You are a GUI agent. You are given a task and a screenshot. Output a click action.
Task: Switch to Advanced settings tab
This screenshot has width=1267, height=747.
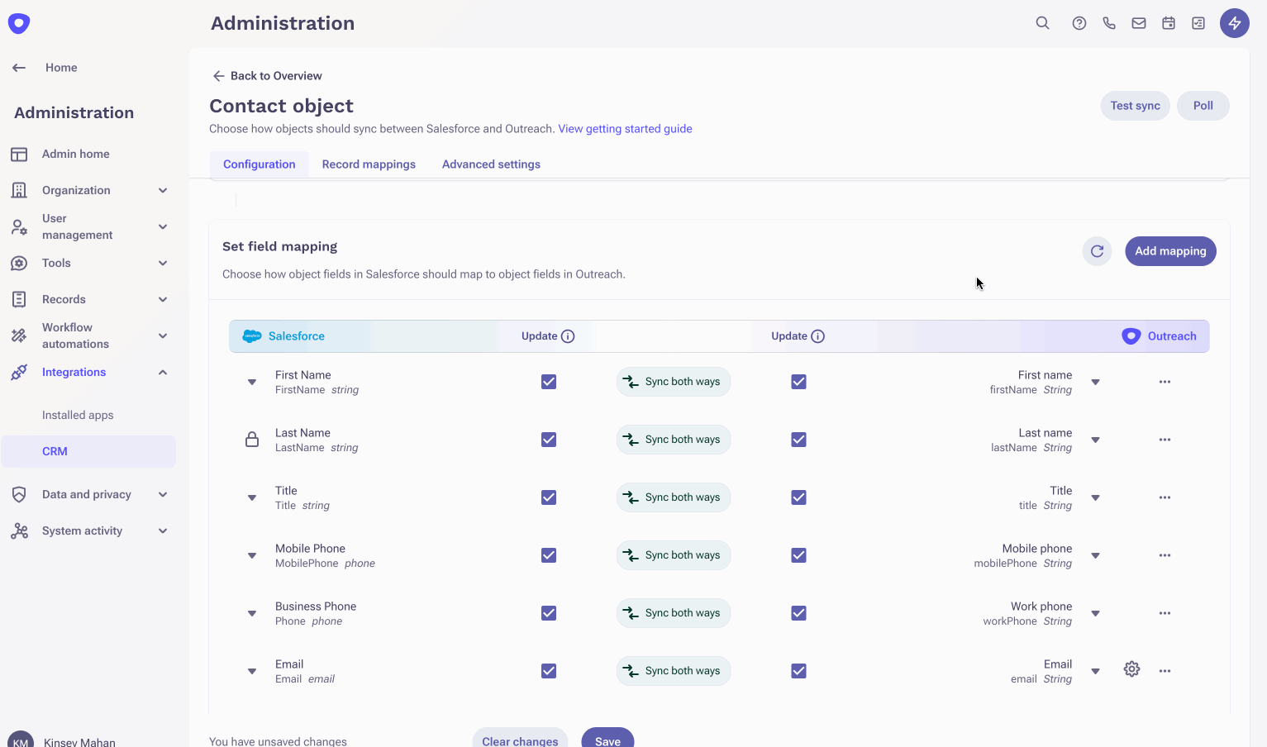coord(491,164)
